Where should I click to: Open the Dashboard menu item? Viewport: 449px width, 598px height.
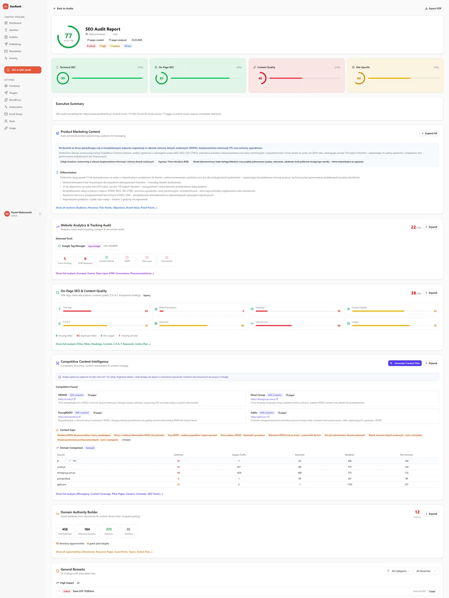[x=15, y=23]
